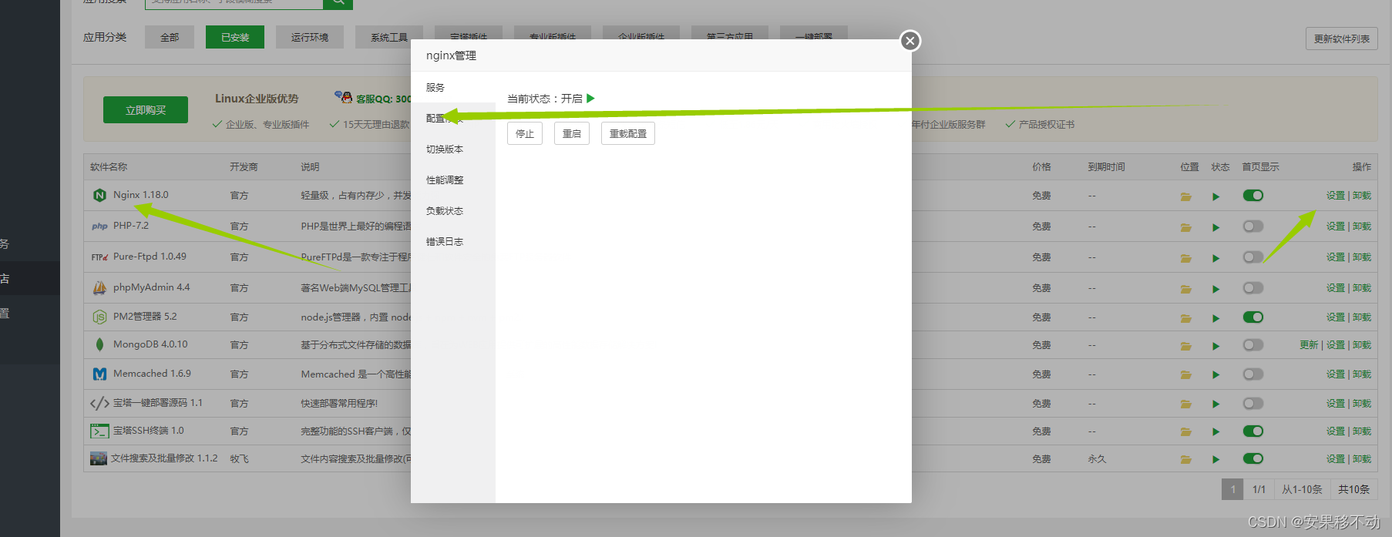Click the 重载配置 reload config button
Screen dimensions: 1392x537
[x=628, y=133]
